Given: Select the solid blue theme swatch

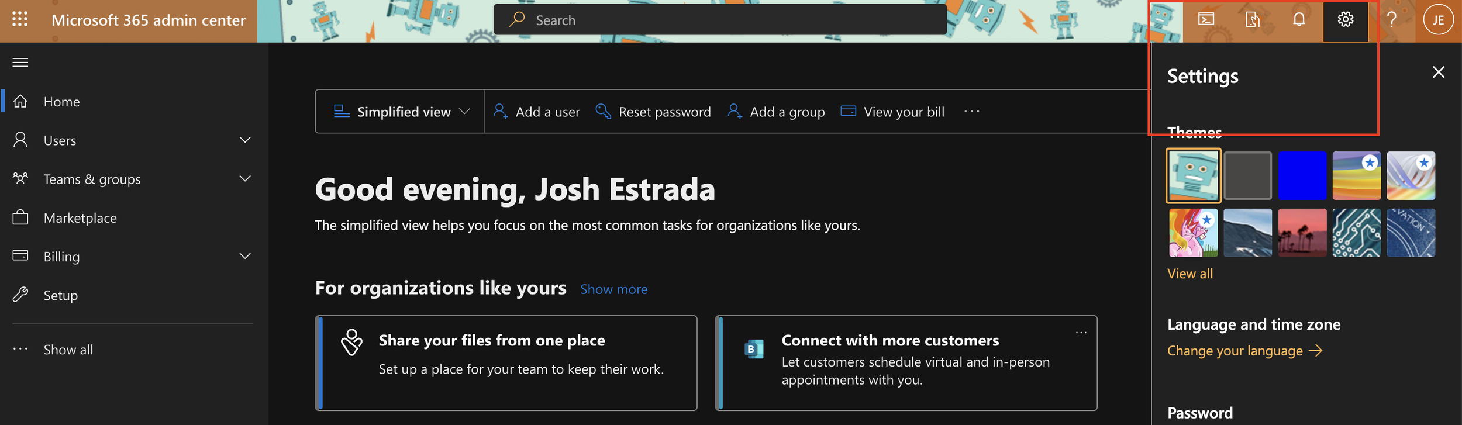Looking at the screenshot, I should pos(1302,175).
